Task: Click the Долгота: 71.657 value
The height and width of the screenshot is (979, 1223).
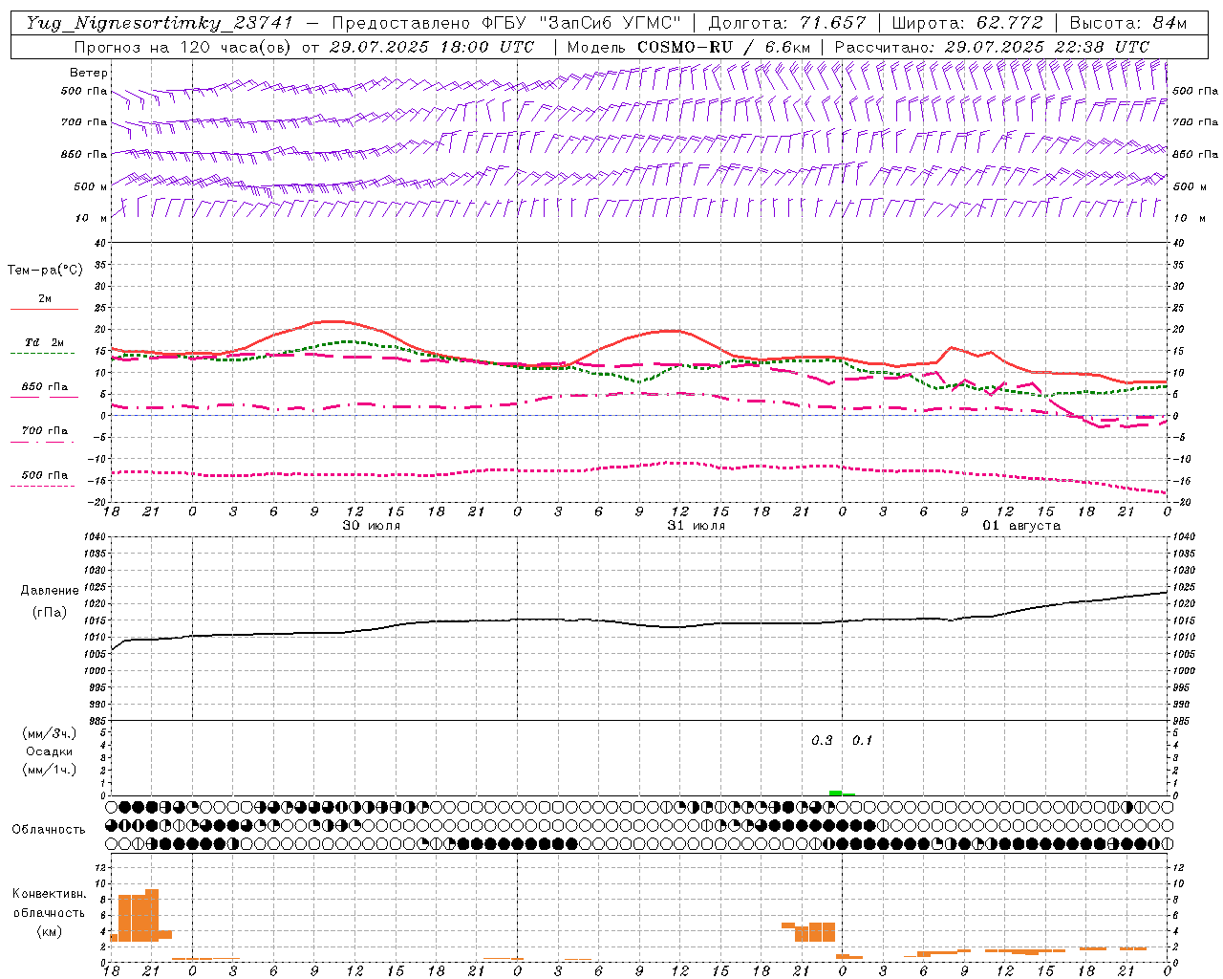Action: pos(787,23)
